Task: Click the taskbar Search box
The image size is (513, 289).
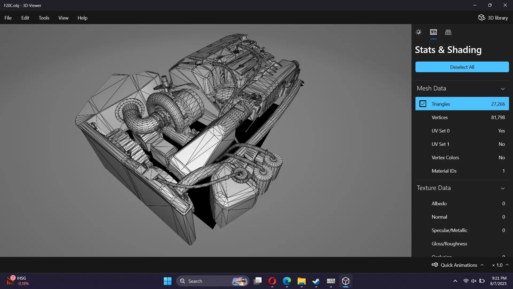Action: [213, 281]
